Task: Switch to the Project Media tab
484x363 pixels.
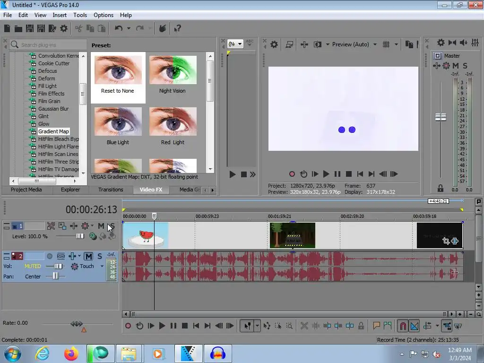Action: (x=26, y=190)
